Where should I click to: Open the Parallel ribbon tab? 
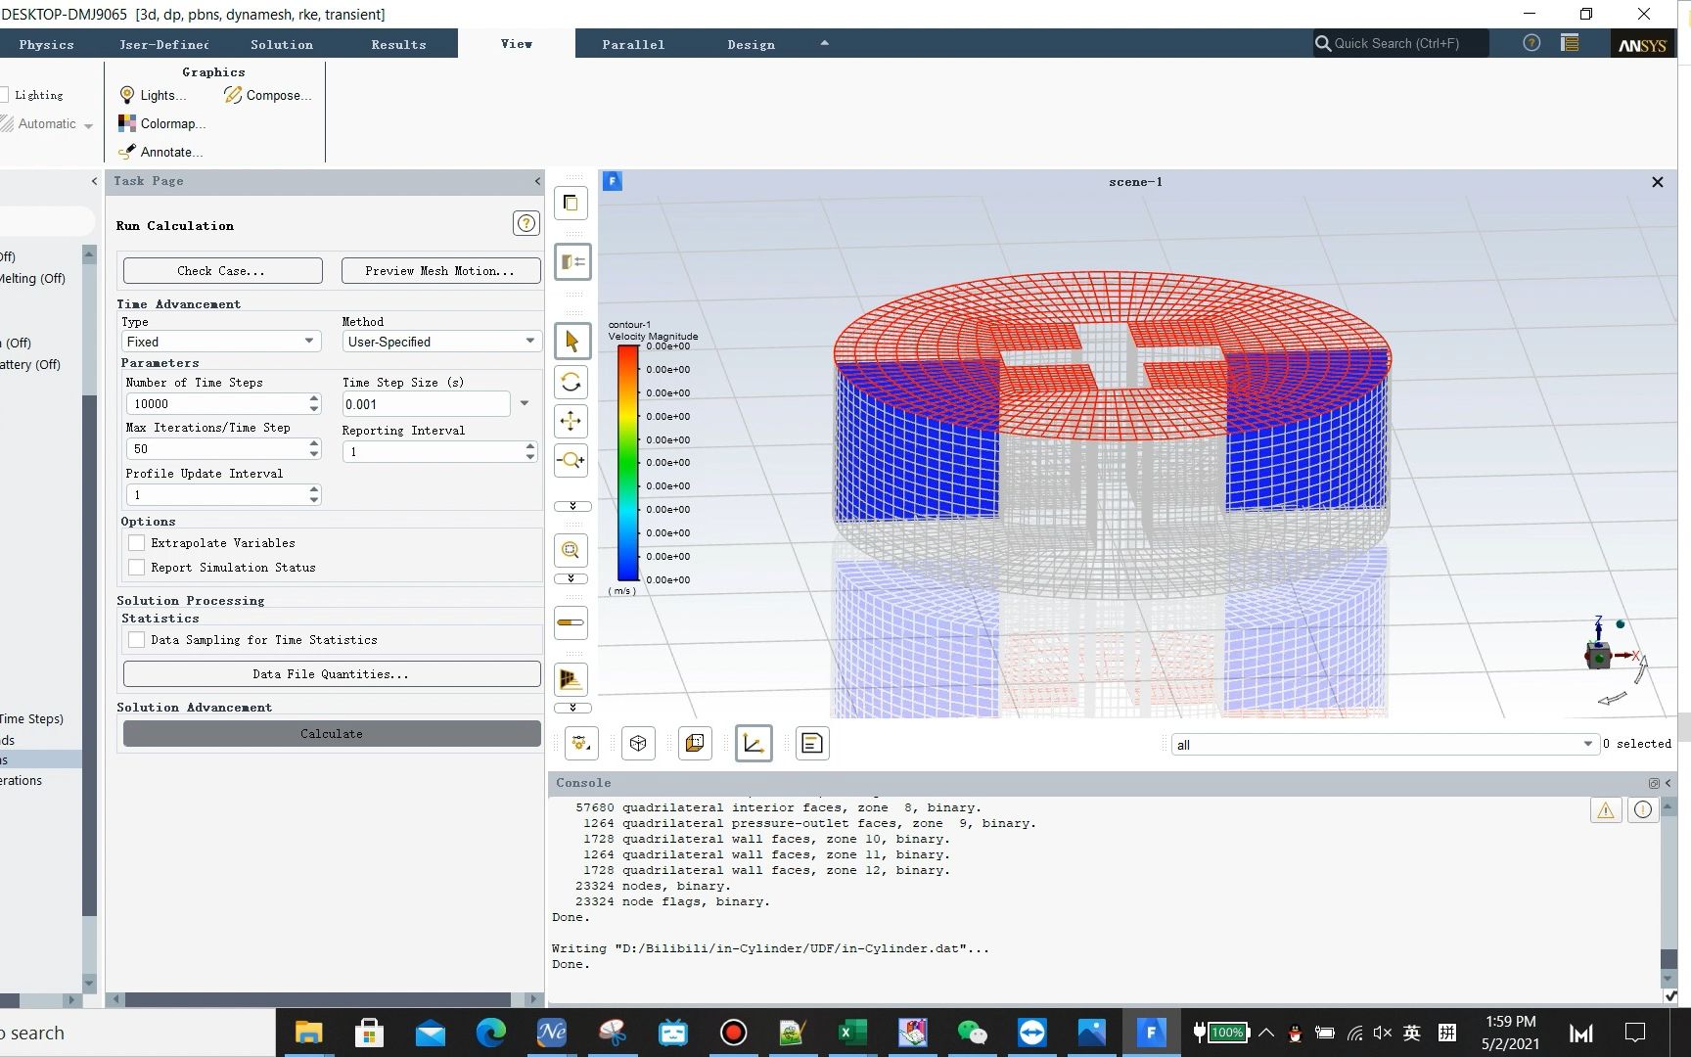[633, 44]
